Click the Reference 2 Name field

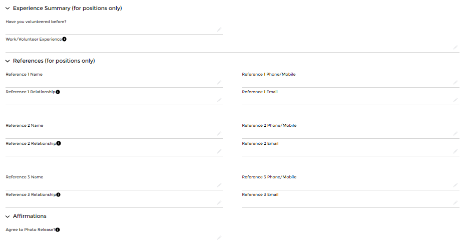point(110,133)
